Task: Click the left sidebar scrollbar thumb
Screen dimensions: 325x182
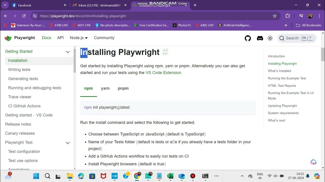Action: point(75,60)
